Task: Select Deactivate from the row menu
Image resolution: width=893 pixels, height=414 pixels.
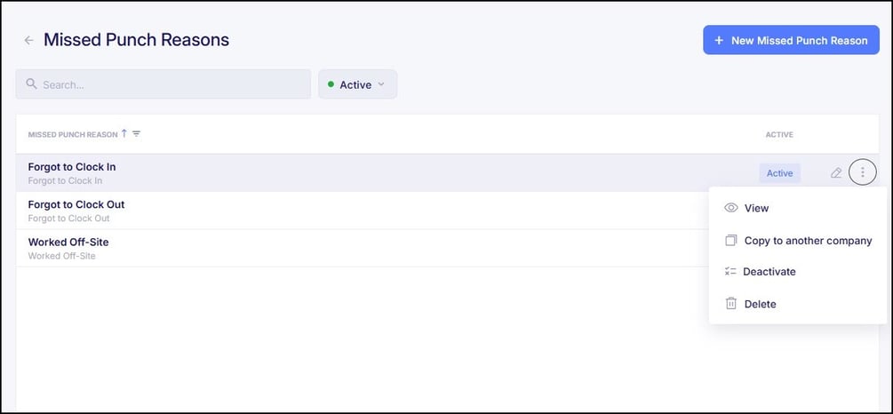Action: (769, 272)
